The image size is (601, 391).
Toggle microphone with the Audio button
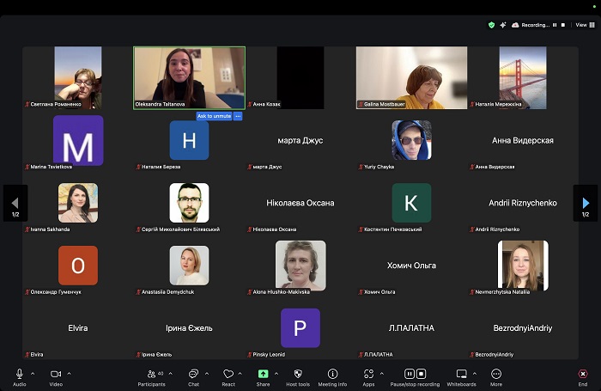[19, 375]
